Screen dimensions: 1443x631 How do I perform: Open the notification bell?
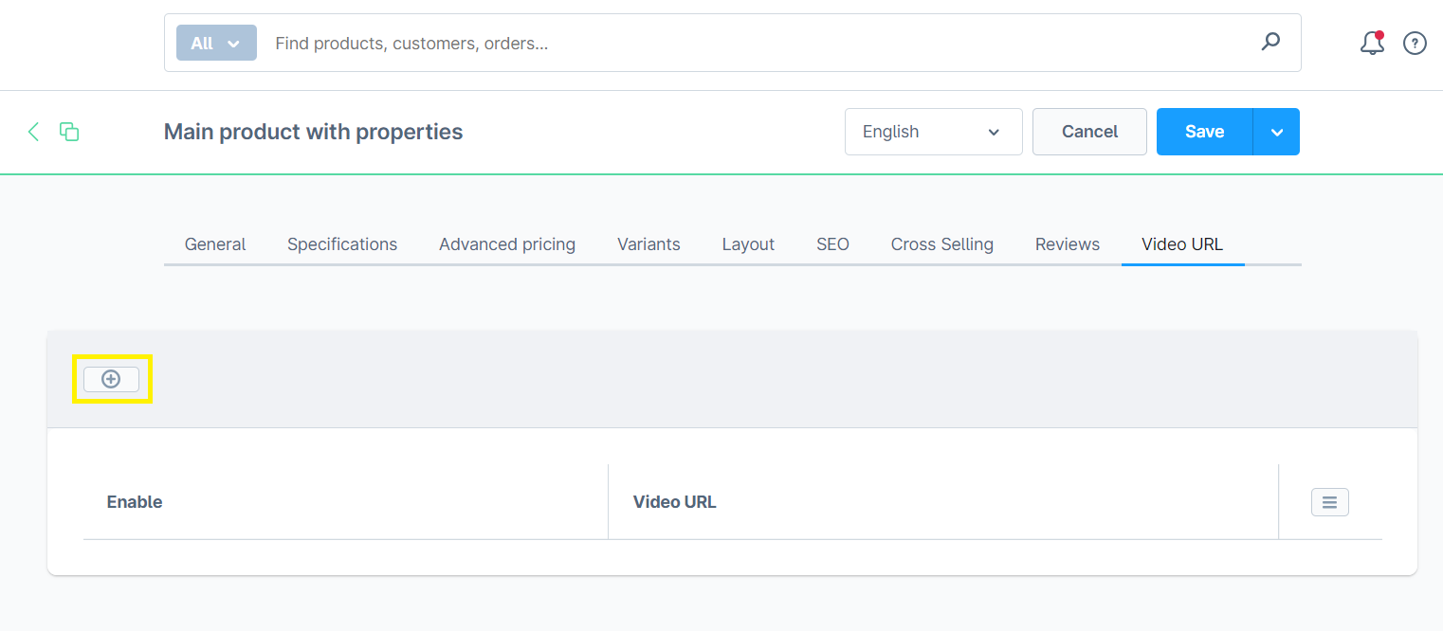pyautogui.click(x=1372, y=43)
